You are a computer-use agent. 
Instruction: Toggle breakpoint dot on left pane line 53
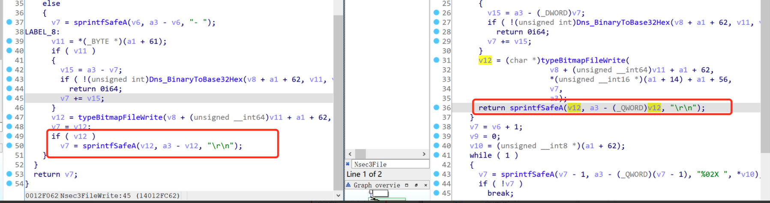tap(9, 173)
